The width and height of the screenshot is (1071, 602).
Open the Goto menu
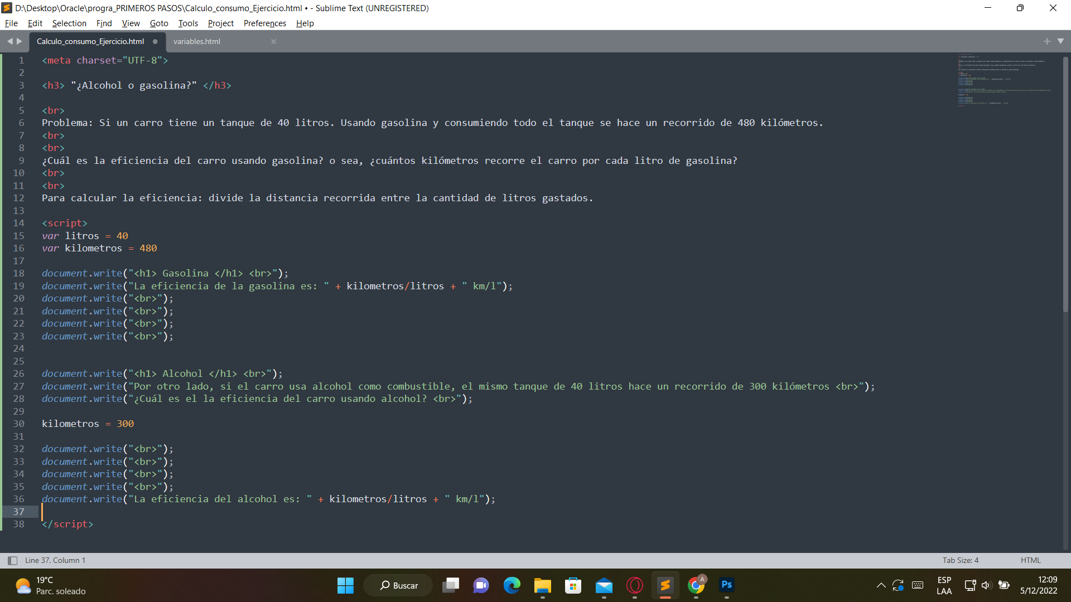[x=159, y=23]
